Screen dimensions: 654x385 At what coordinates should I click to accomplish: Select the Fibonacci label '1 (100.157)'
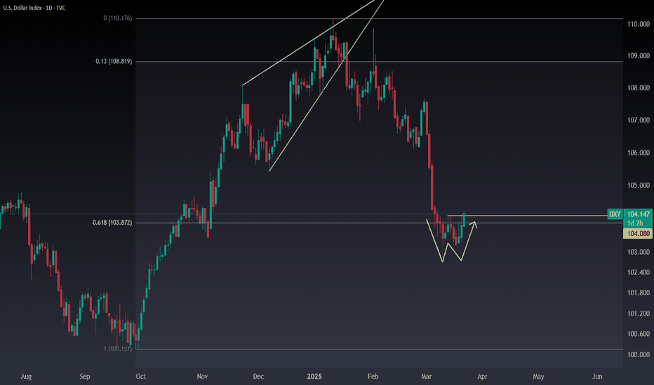[118, 349]
